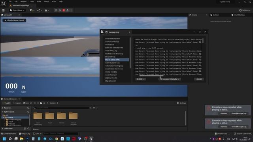253x142 pixels.
Task: Switch to the Outliner panel tab
Action: click(x=216, y=15)
